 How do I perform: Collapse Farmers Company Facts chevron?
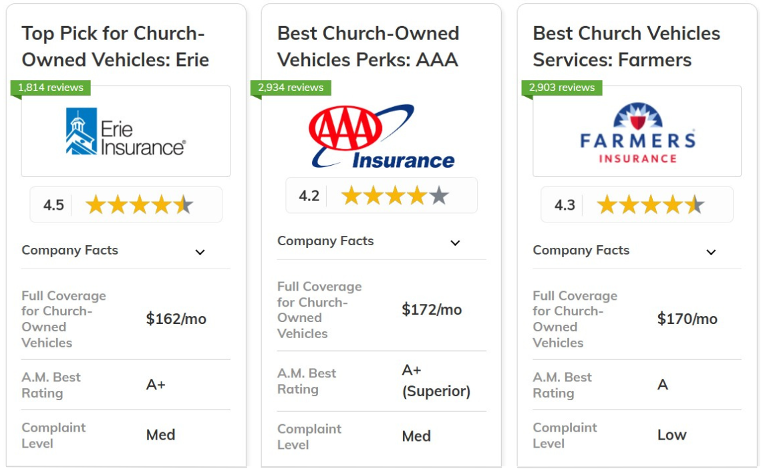point(711,252)
